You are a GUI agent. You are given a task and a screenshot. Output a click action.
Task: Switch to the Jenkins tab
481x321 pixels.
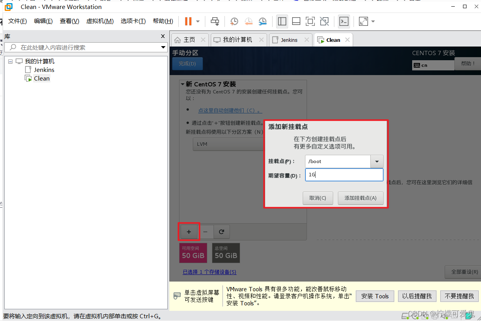[x=289, y=40]
